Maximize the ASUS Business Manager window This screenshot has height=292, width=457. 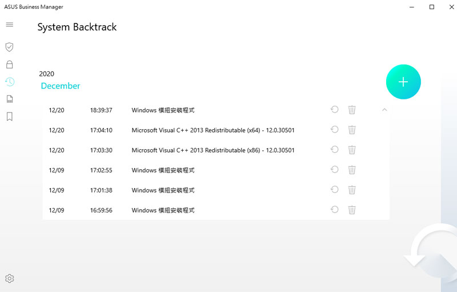pyautogui.click(x=432, y=7)
